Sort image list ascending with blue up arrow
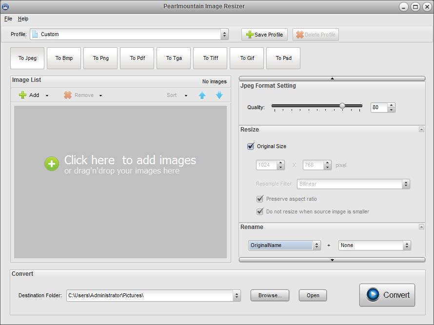The width and height of the screenshot is (434, 325). (202, 95)
